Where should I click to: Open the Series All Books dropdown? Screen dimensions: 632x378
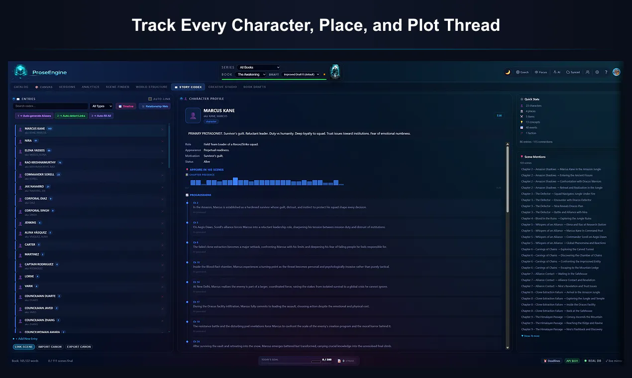coord(259,67)
